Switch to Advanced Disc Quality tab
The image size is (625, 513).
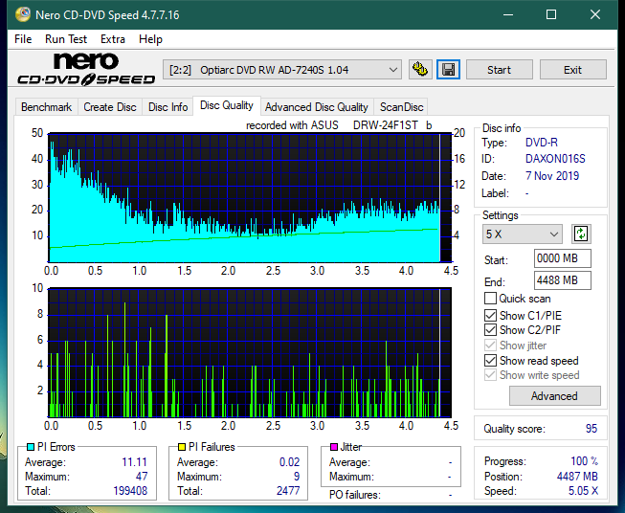pos(317,107)
